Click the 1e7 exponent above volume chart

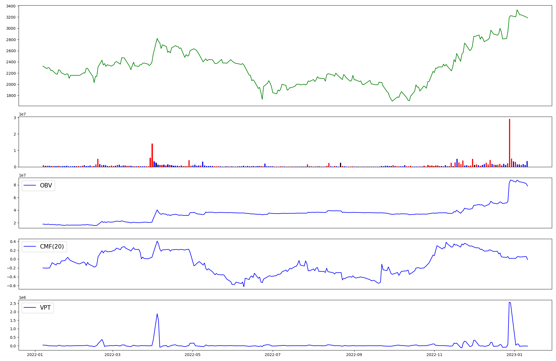click(x=23, y=114)
